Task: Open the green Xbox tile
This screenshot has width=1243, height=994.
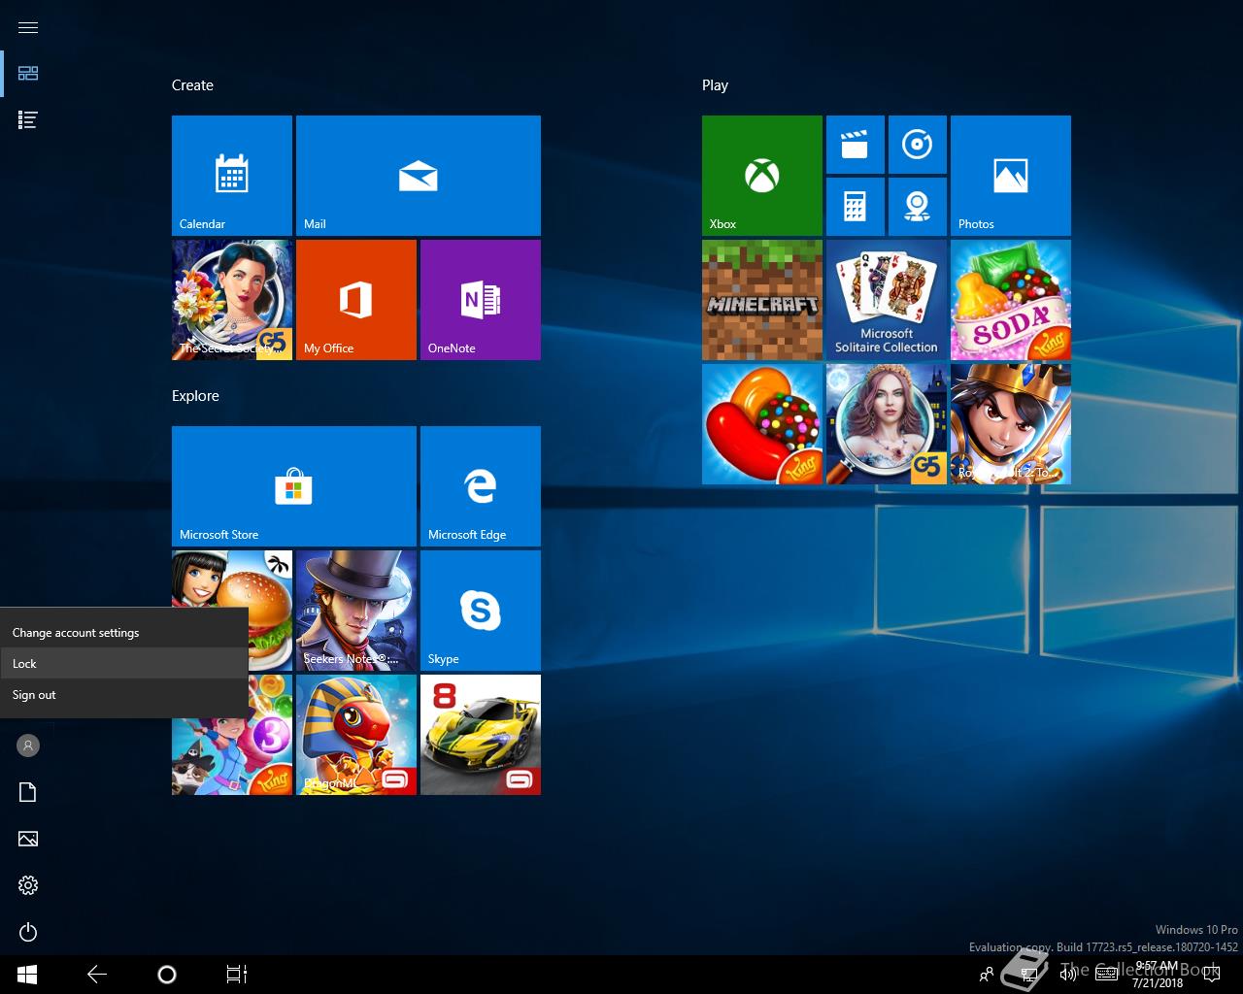Action: 762,176
